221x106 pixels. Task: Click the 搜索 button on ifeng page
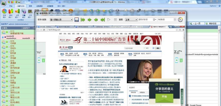click(x=158, y=48)
